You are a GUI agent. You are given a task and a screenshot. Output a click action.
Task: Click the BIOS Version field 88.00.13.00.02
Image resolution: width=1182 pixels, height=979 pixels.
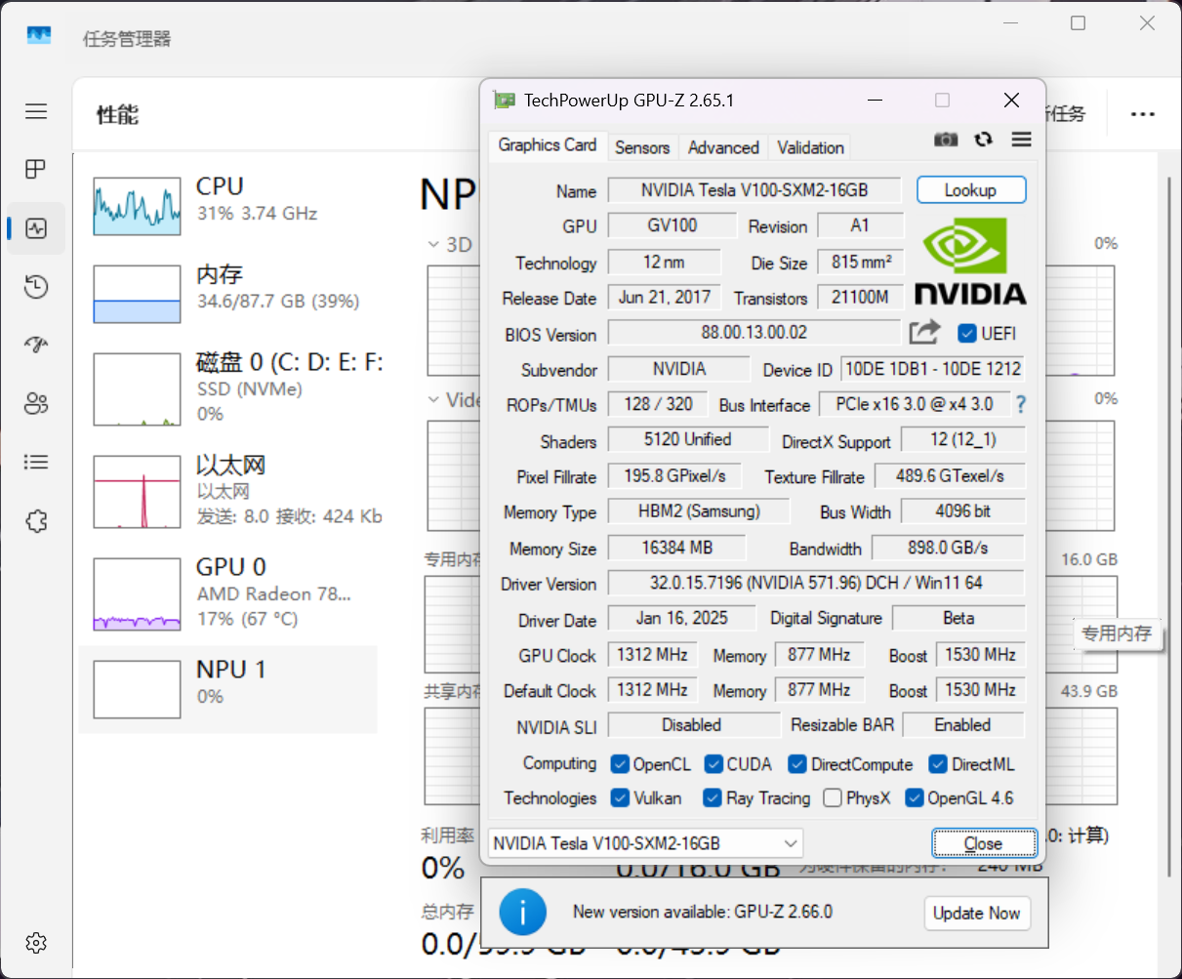click(x=754, y=332)
